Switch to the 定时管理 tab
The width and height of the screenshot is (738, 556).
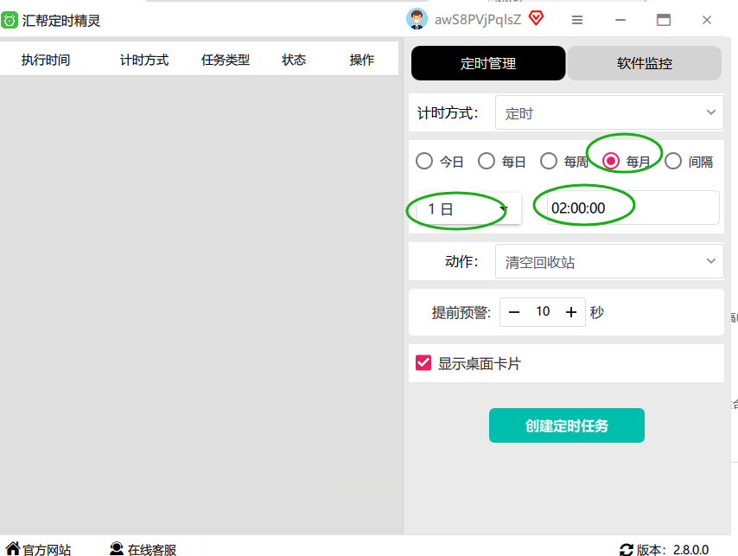488,63
